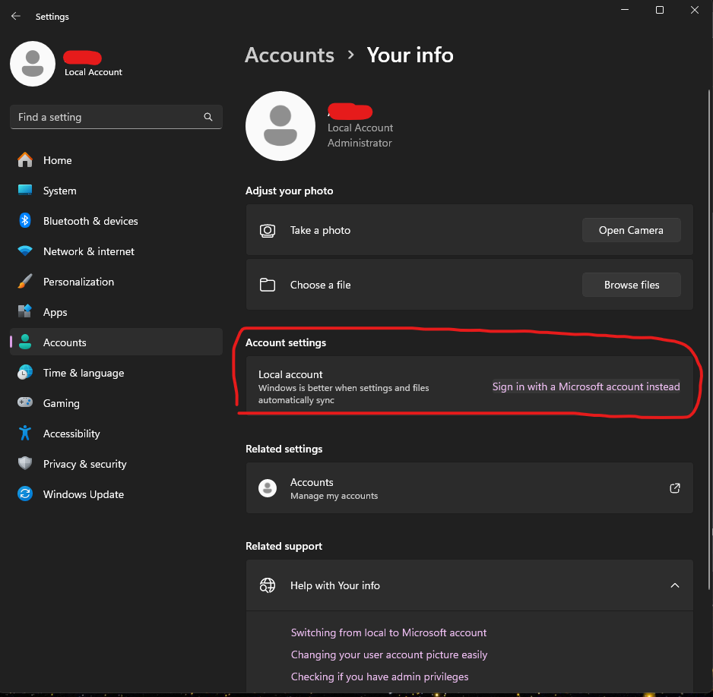Open Switching from local to Microsoft account link
713x697 pixels.
point(388,632)
